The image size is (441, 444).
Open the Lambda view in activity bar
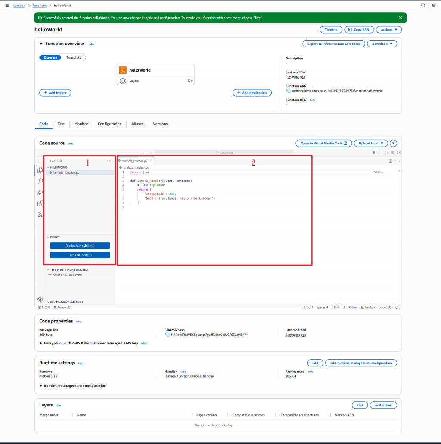tap(40, 214)
